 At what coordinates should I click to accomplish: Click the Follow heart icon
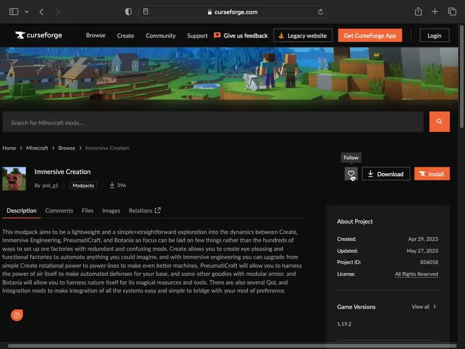pos(351,174)
